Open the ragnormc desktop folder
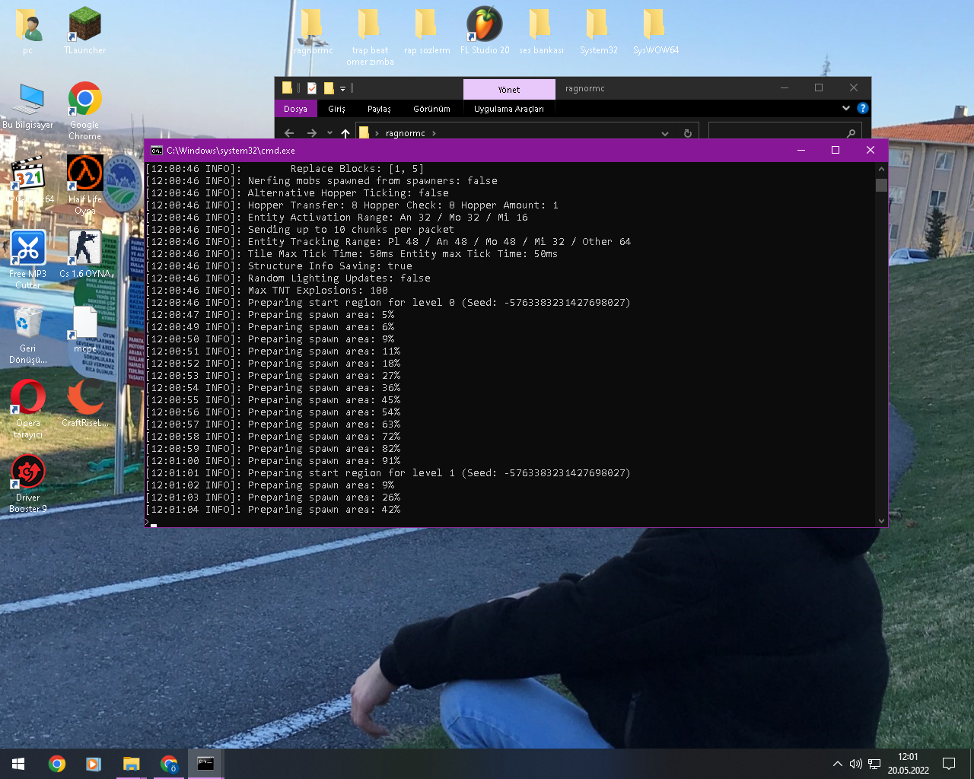This screenshot has width=974, height=779. pos(313,31)
